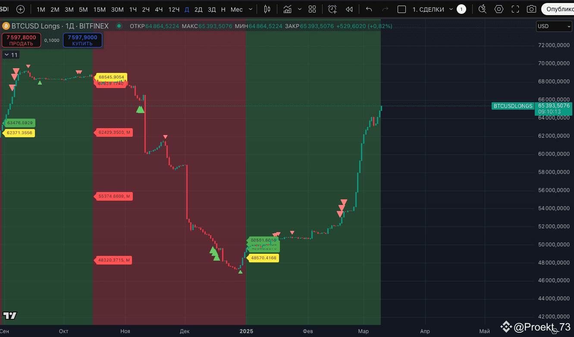The height and width of the screenshot is (337, 574).
Task: Open chart settings gear icon
Action: coord(499,9)
